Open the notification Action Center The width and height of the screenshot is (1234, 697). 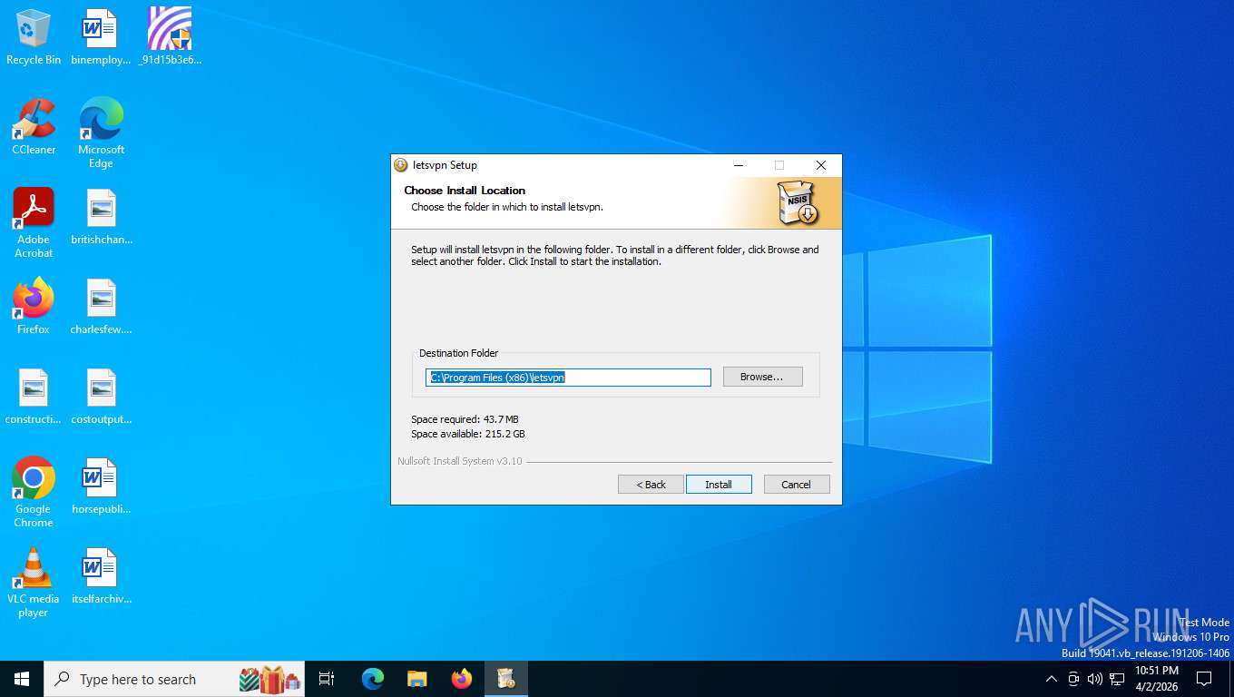point(1204,679)
